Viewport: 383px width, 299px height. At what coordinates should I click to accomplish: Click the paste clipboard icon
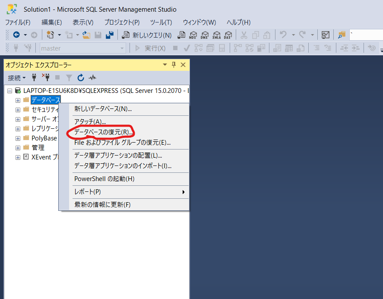267,35
